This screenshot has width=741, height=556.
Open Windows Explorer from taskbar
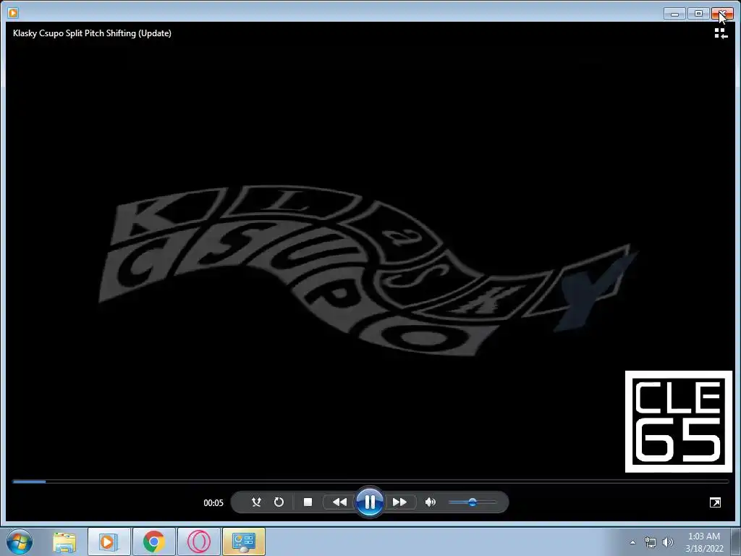(64, 542)
